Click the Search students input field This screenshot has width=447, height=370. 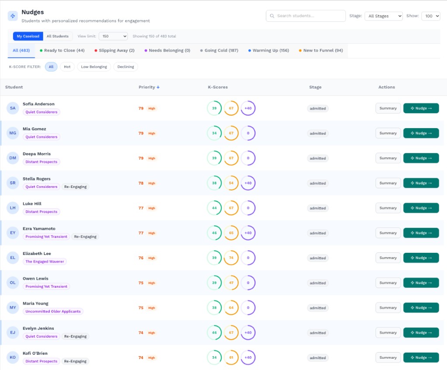(x=306, y=16)
